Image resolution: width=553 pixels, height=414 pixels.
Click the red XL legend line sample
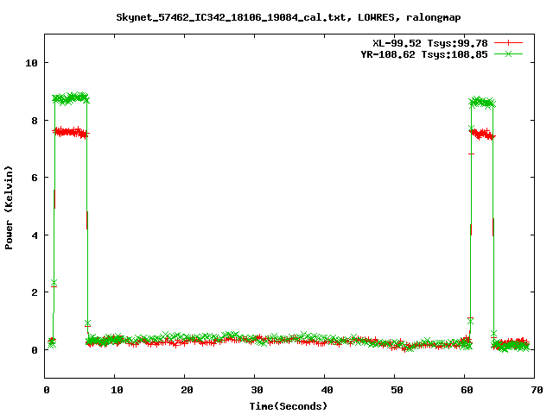tap(508, 43)
